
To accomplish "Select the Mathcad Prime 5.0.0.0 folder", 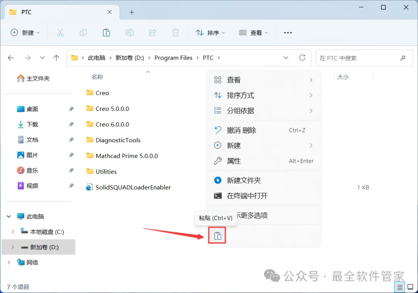I will (x=122, y=156).
